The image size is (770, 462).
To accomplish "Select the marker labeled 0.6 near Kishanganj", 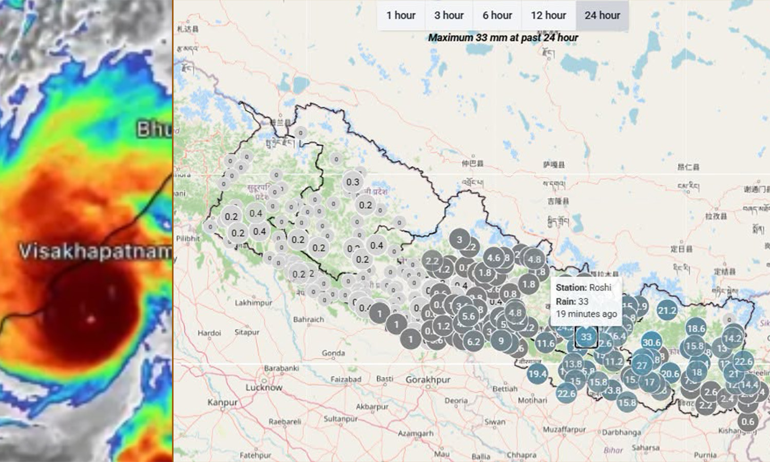I will click(748, 421).
